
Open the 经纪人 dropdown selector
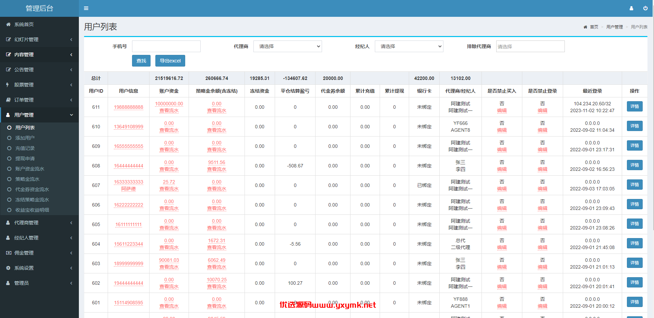pos(409,46)
